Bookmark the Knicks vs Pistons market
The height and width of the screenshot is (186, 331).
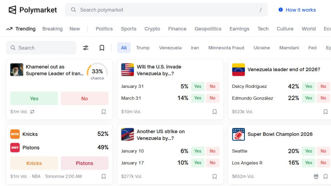click(x=103, y=176)
